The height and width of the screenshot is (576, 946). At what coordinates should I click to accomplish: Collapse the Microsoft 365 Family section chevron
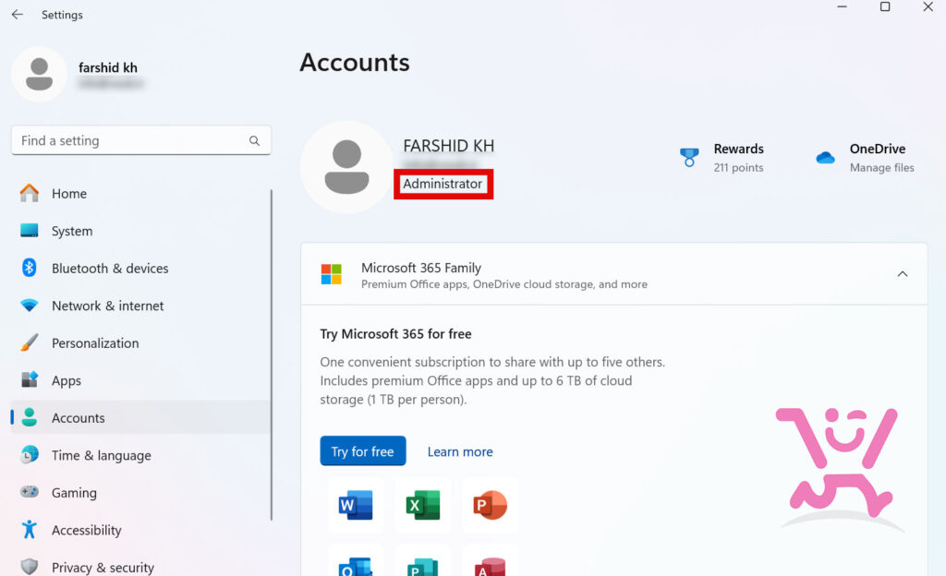[902, 274]
